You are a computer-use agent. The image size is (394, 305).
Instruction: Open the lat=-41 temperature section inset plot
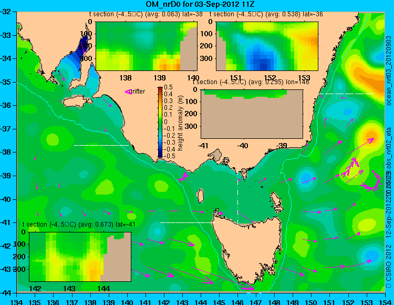(x=80, y=257)
